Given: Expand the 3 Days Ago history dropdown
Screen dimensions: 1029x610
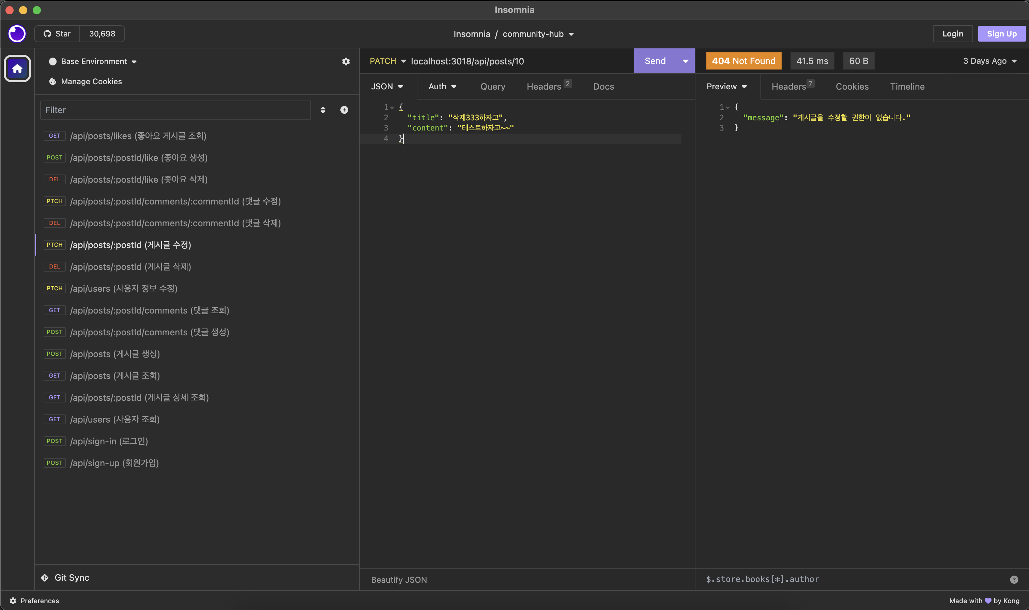Looking at the screenshot, I should point(989,61).
